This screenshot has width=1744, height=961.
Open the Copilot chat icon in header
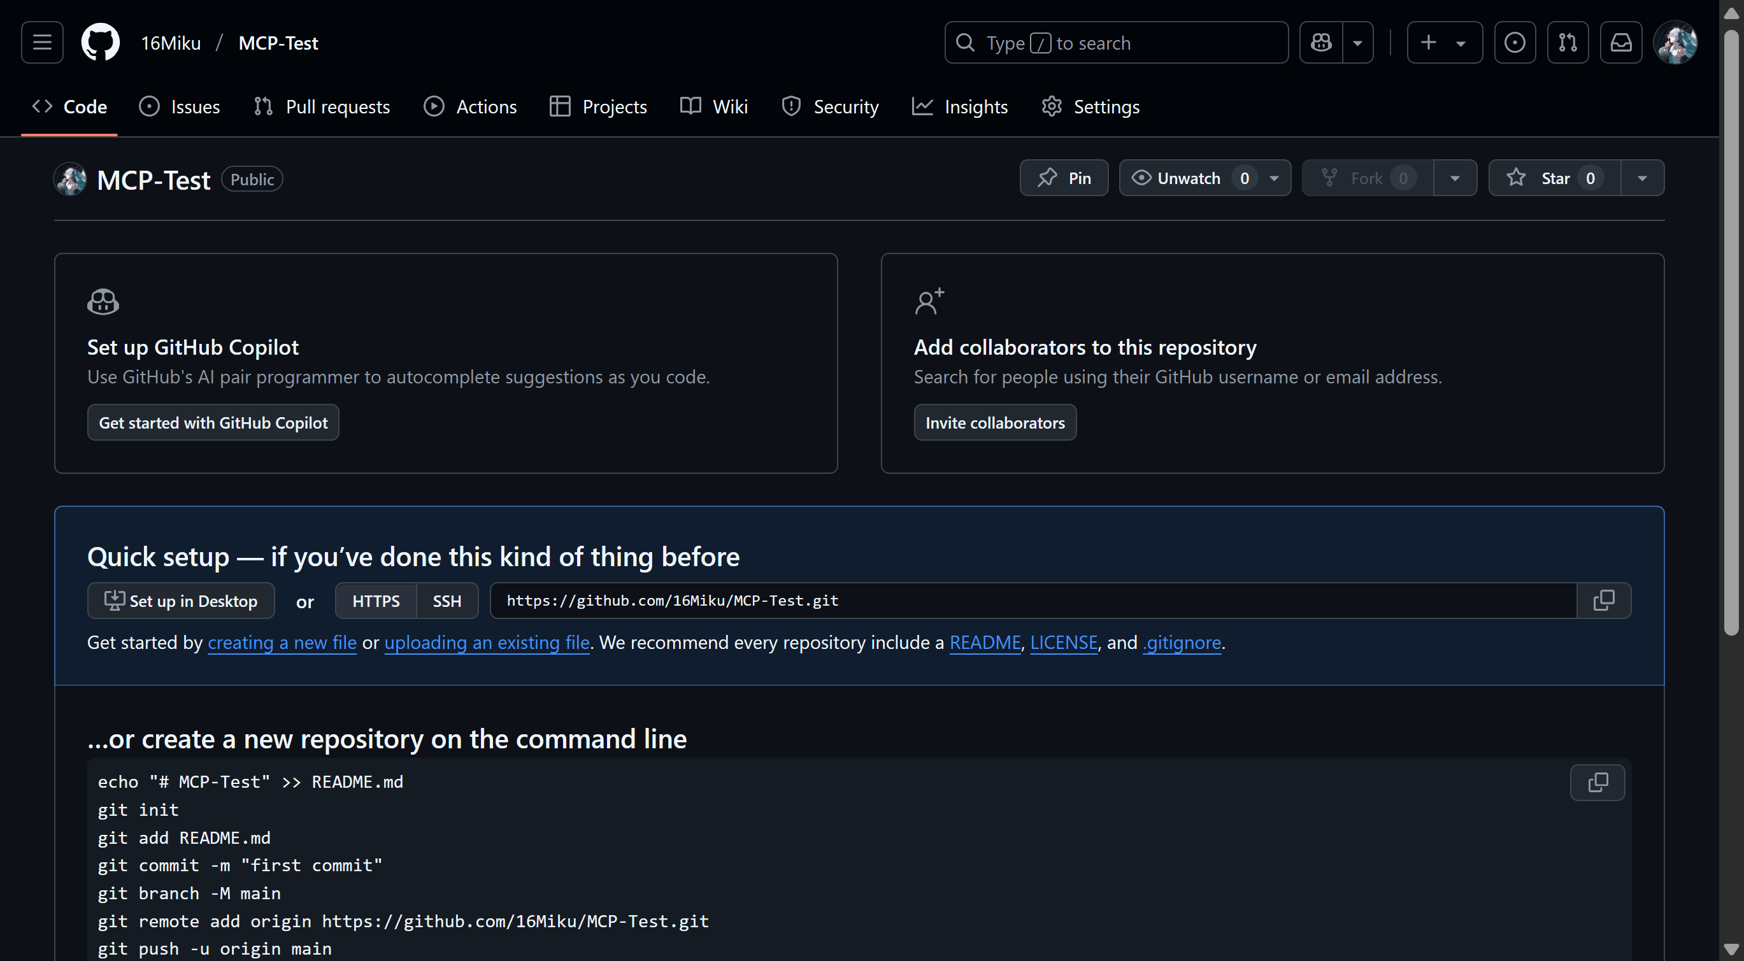(1321, 43)
